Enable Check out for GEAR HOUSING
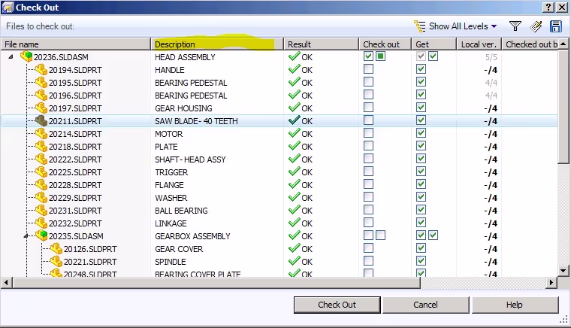The image size is (571, 328). coord(369,107)
